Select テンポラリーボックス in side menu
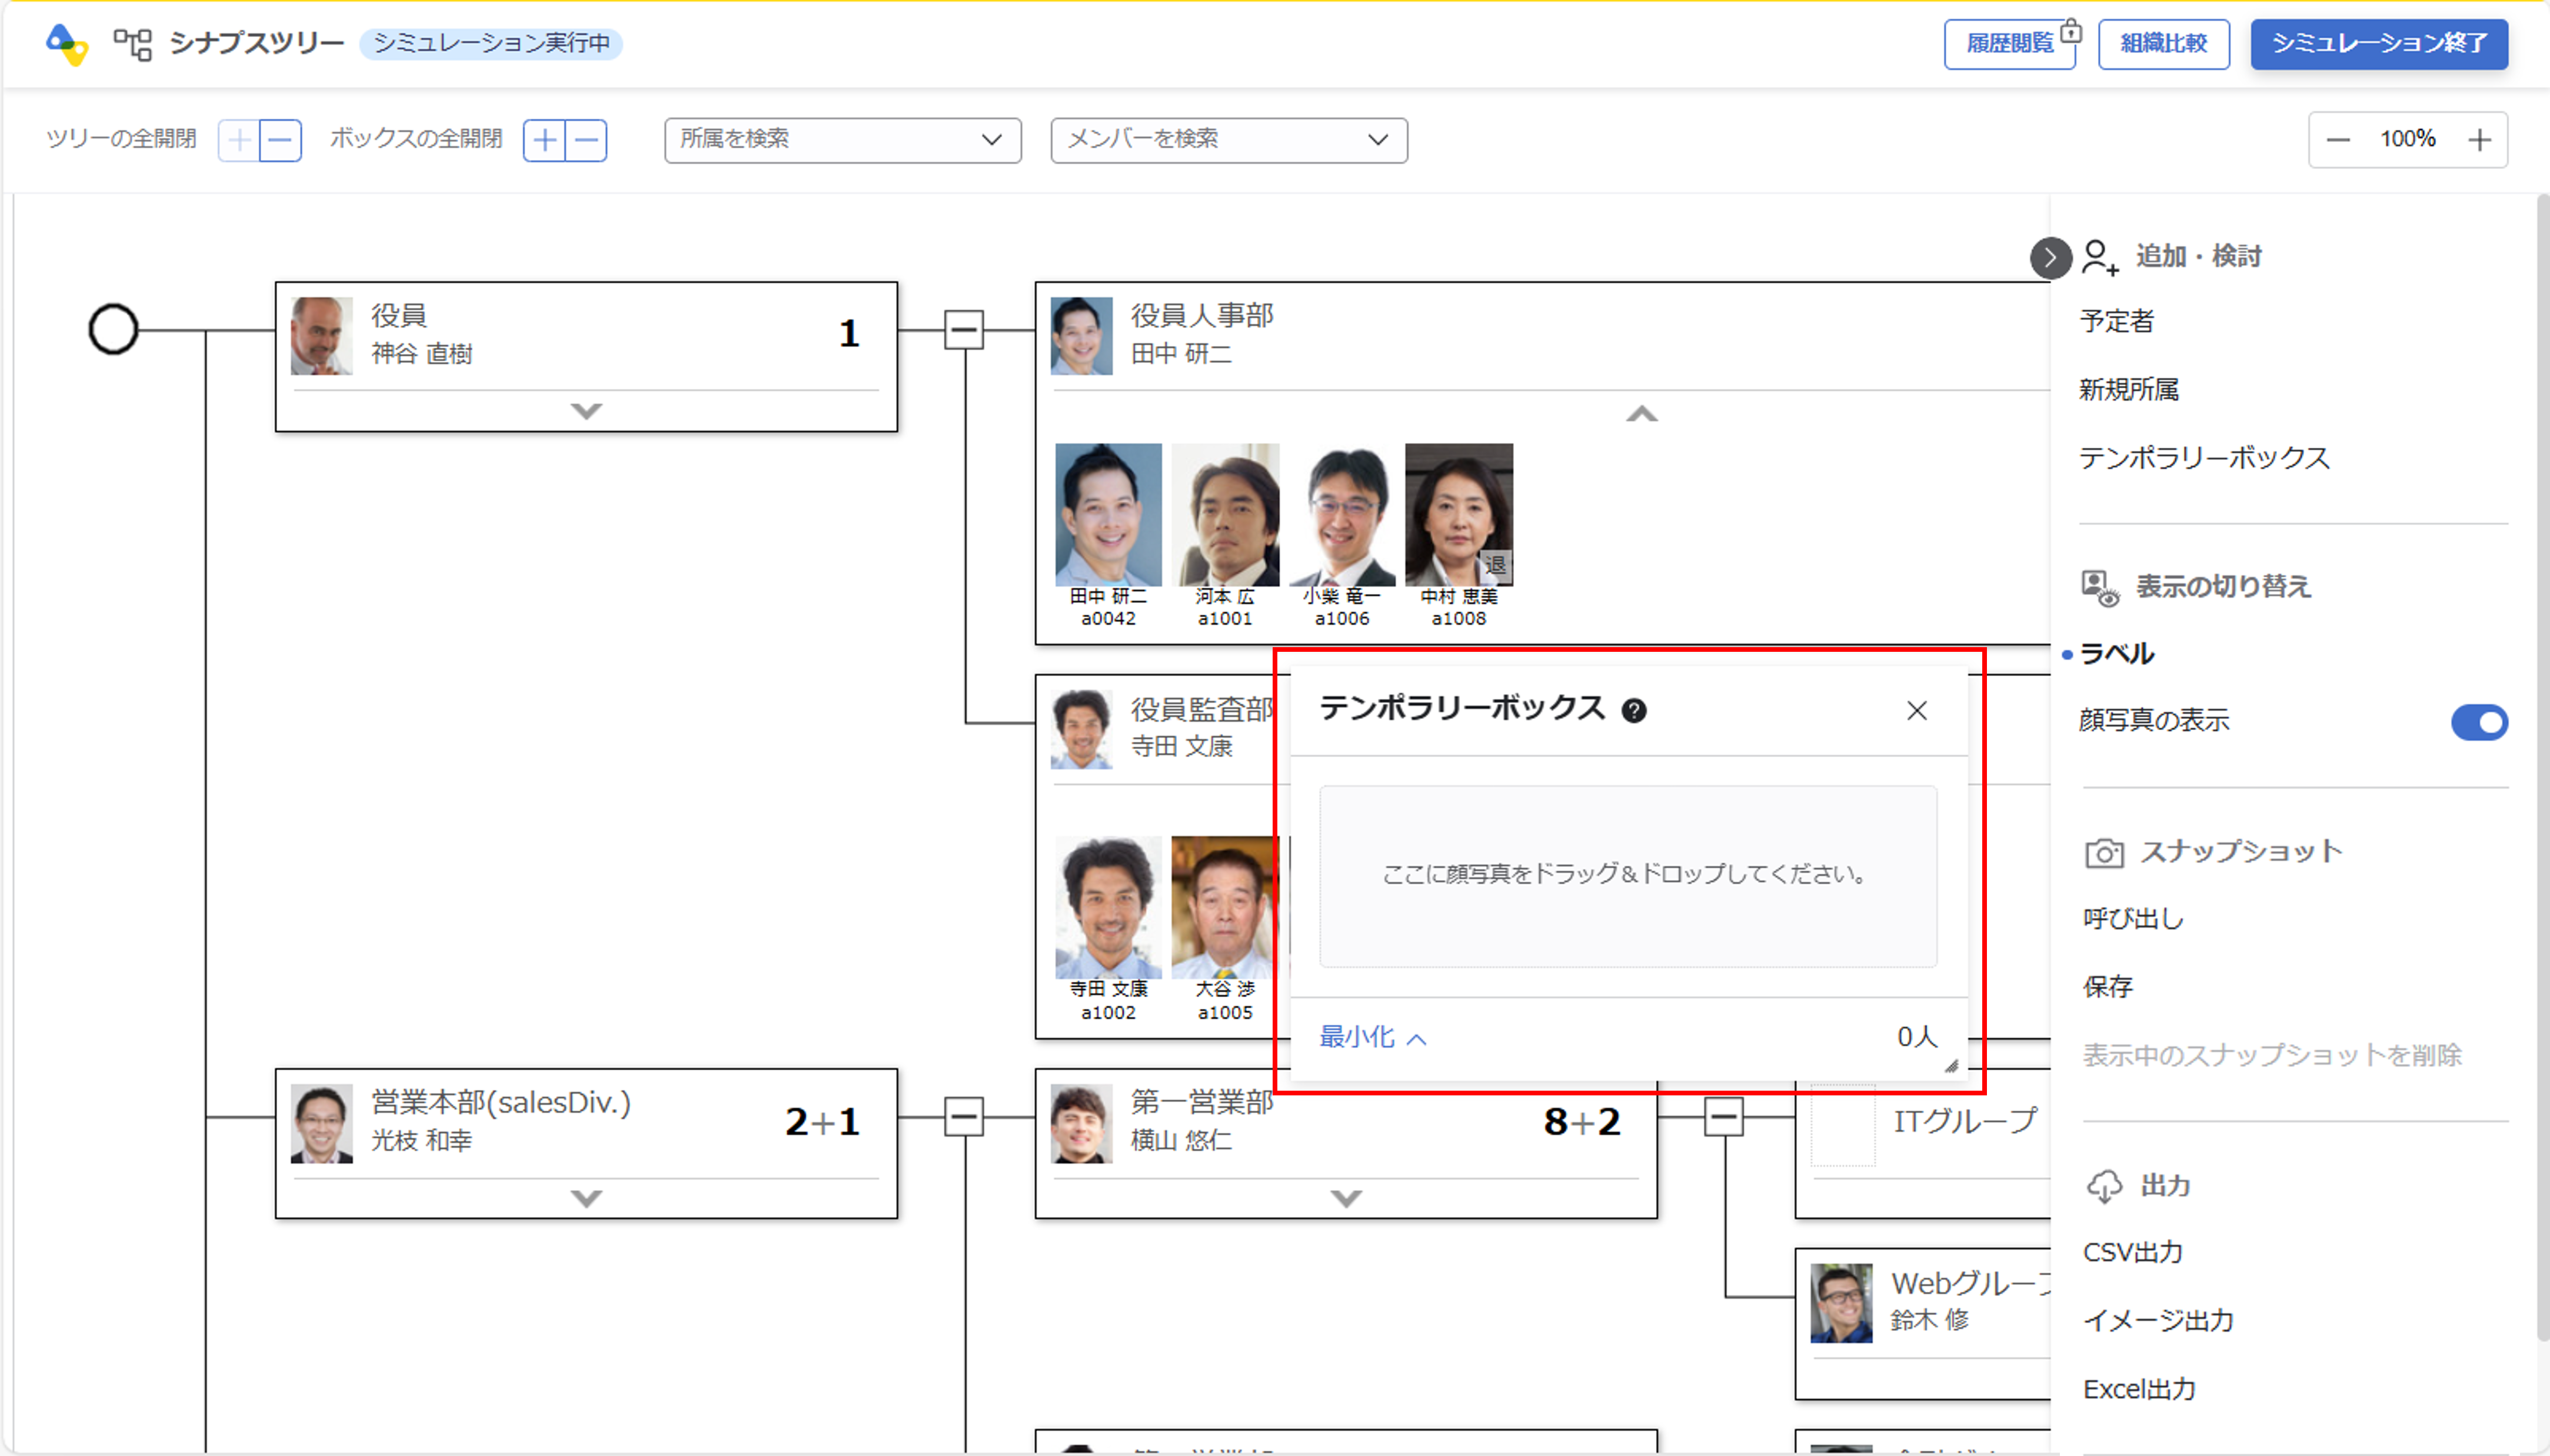The height and width of the screenshot is (1456, 2550). (2204, 458)
